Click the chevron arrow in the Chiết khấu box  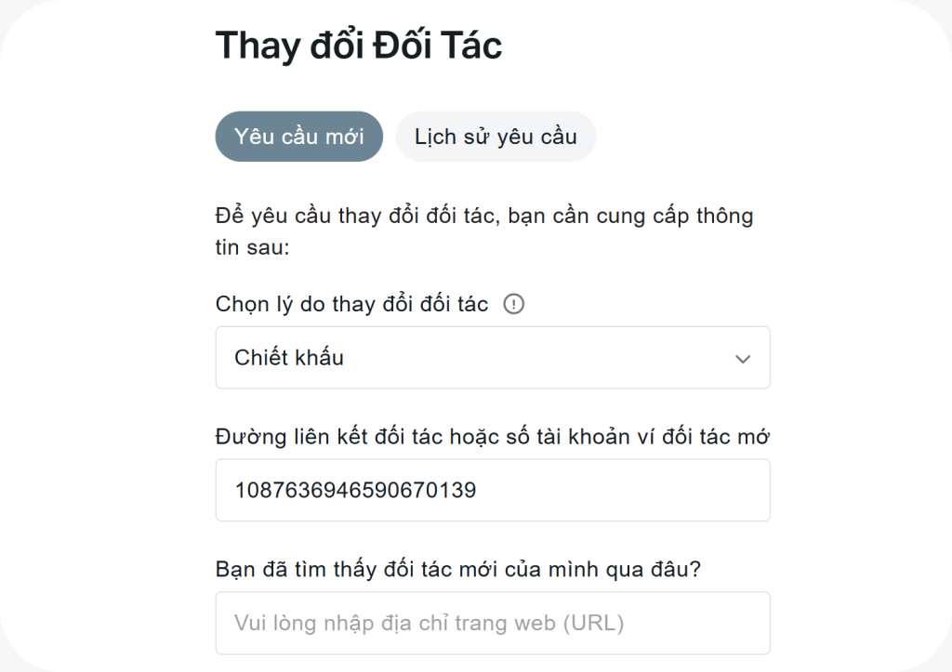coord(742,359)
